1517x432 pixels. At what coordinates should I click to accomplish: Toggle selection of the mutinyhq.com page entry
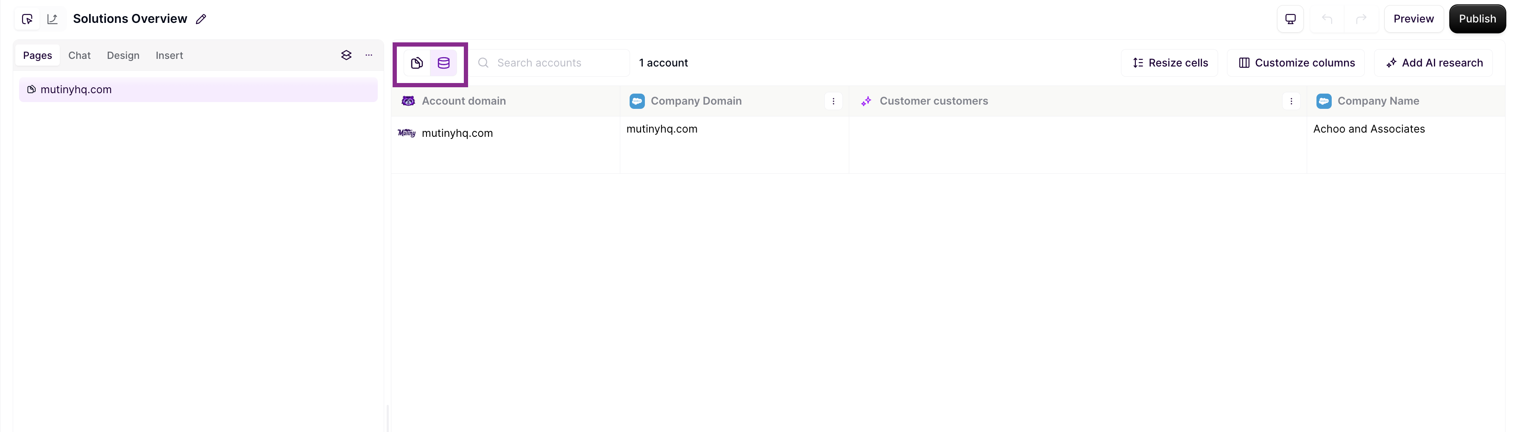click(198, 89)
